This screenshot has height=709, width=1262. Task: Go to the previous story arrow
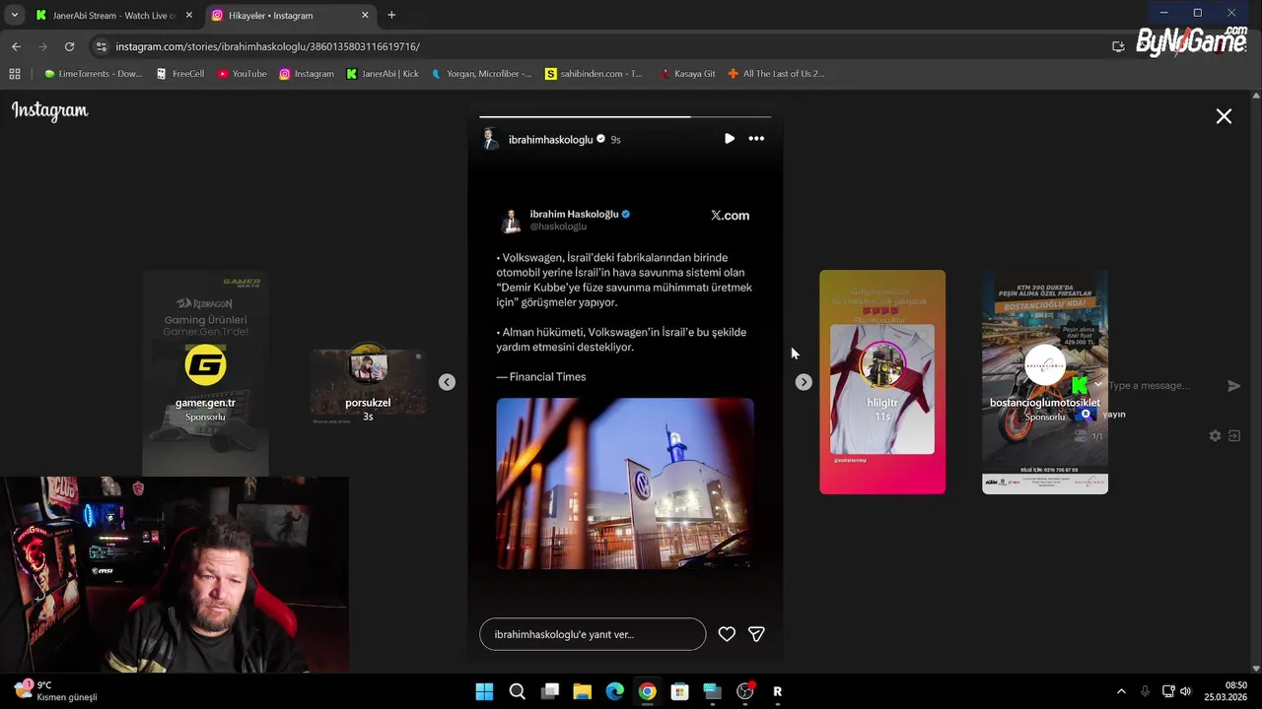tap(447, 382)
